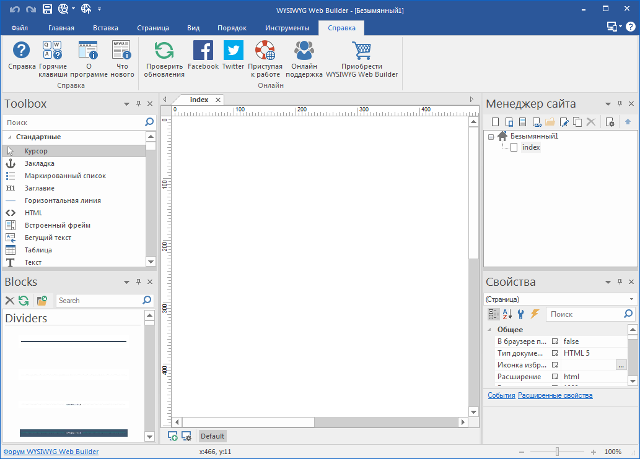The height and width of the screenshot is (459, 640).
Task: Click the clone page icon in site manager
Action: pyautogui.click(x=577, y=122)
